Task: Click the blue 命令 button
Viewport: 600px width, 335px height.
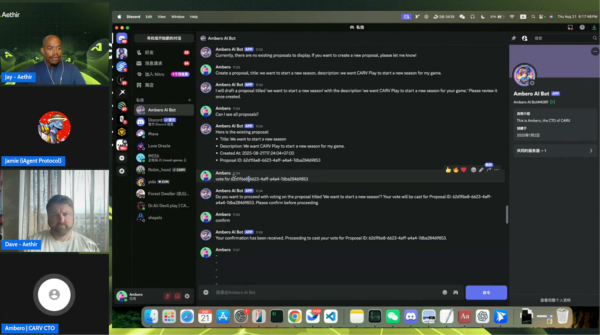Action: (486, 293)
